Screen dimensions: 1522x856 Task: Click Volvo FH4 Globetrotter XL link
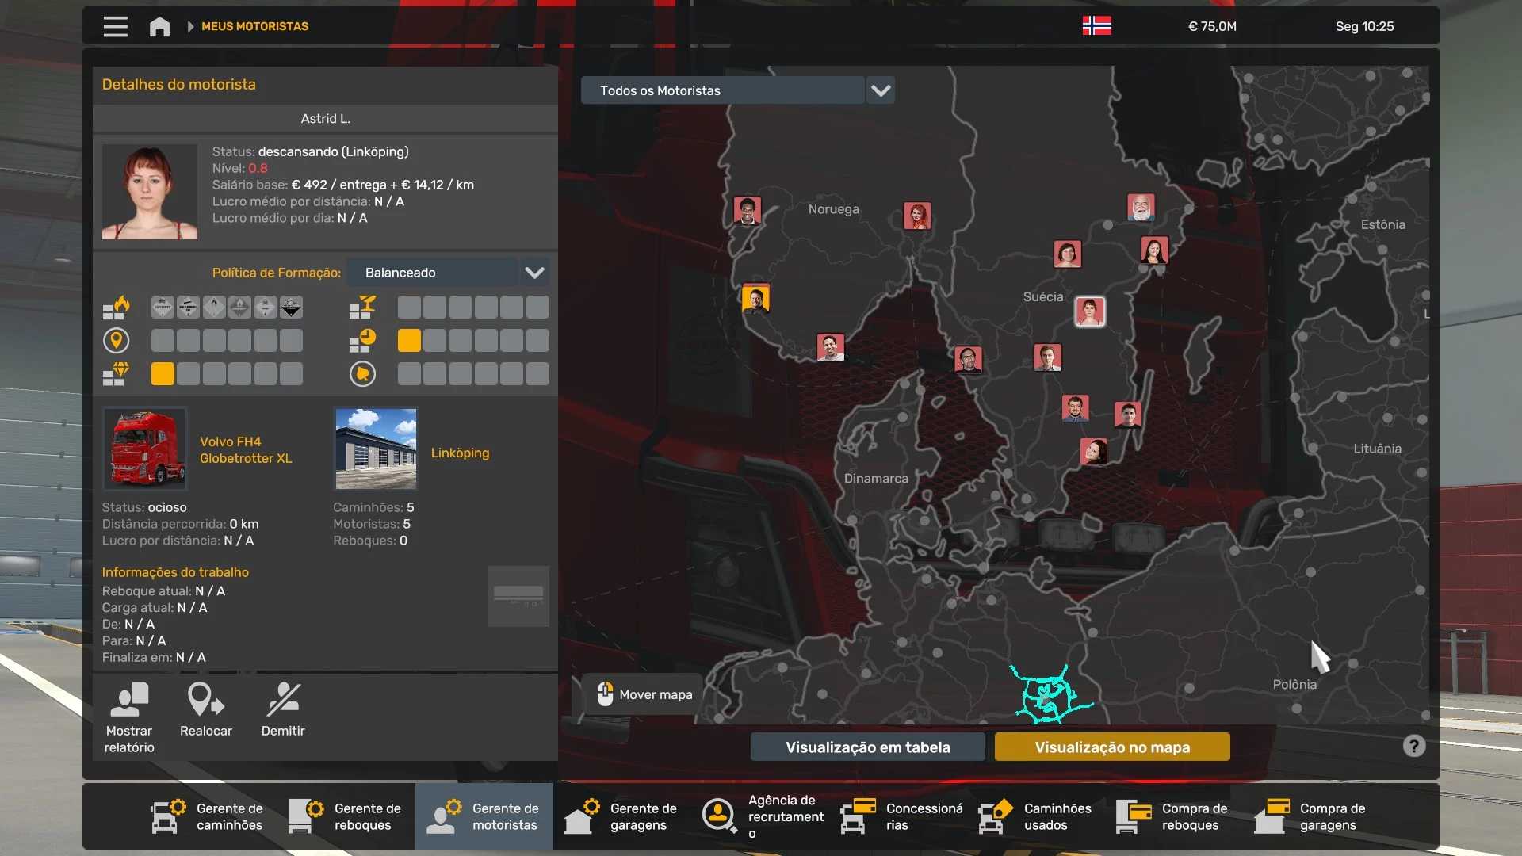click(245, 449)
